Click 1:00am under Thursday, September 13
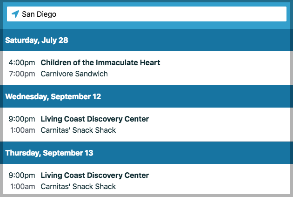This screenshot has width=293, height=197. point(23,186)
